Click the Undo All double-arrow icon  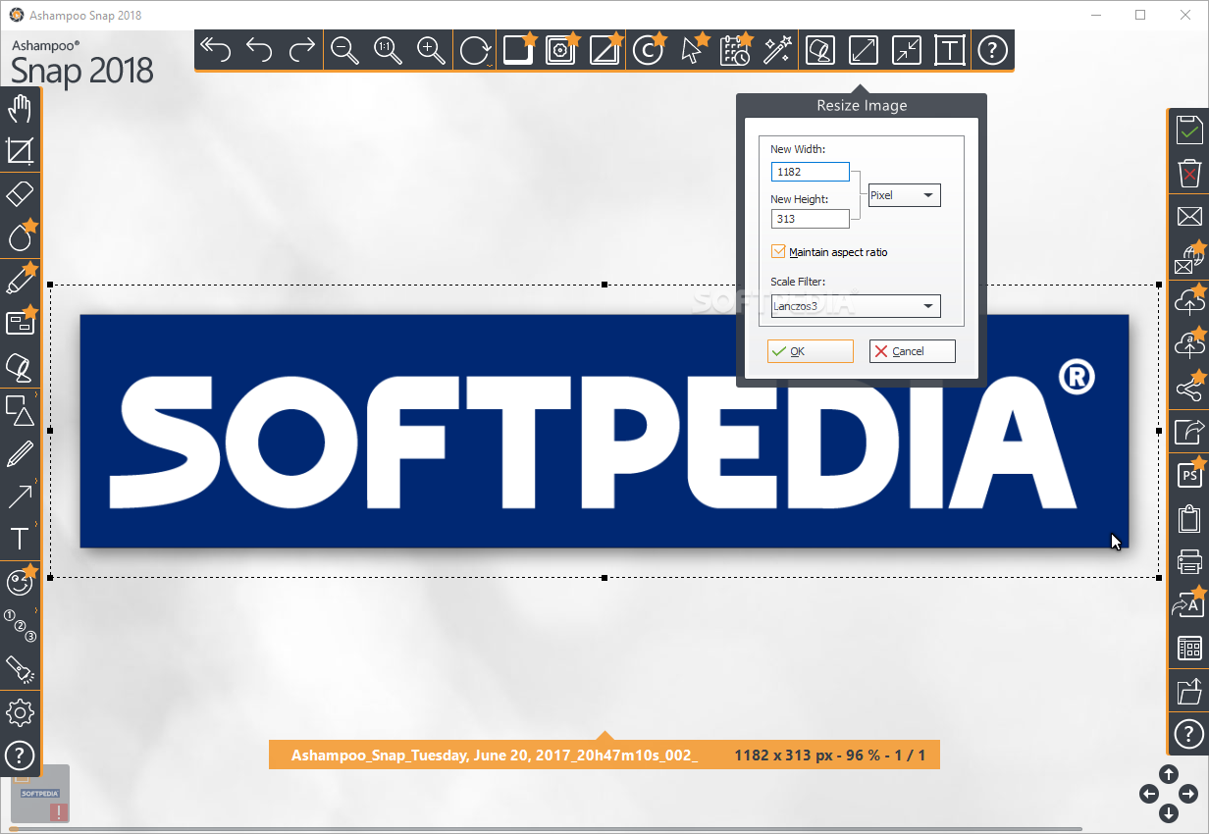point(215,49)
